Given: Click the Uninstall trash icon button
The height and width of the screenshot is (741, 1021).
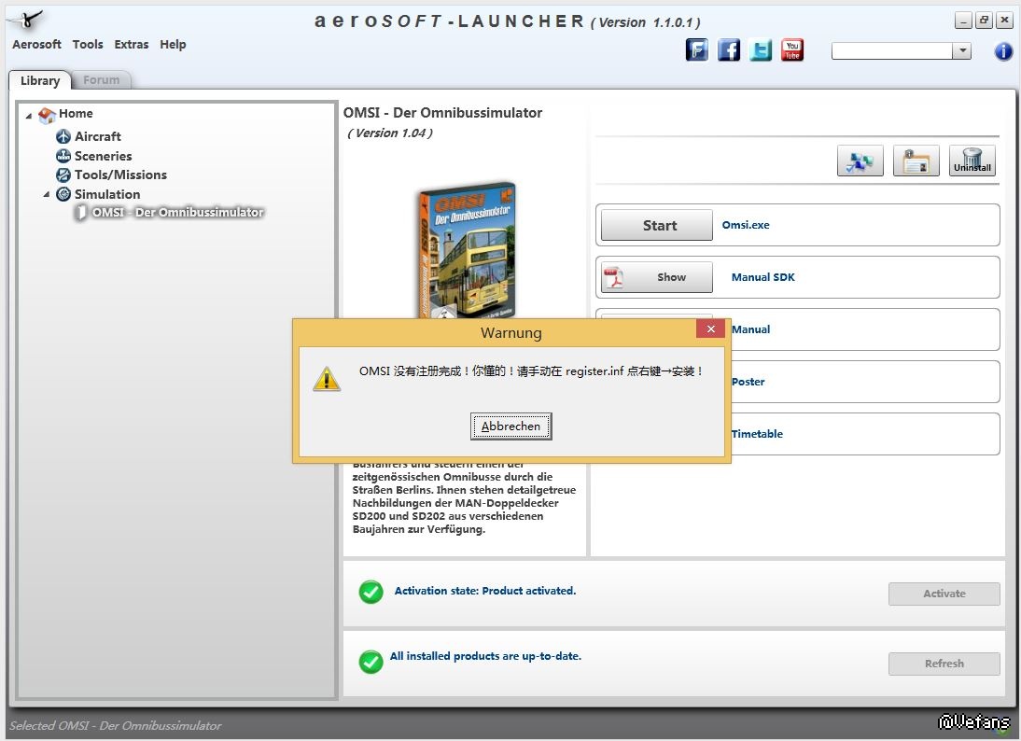Looking at the screenshot, I should click(x=972, y=161).
